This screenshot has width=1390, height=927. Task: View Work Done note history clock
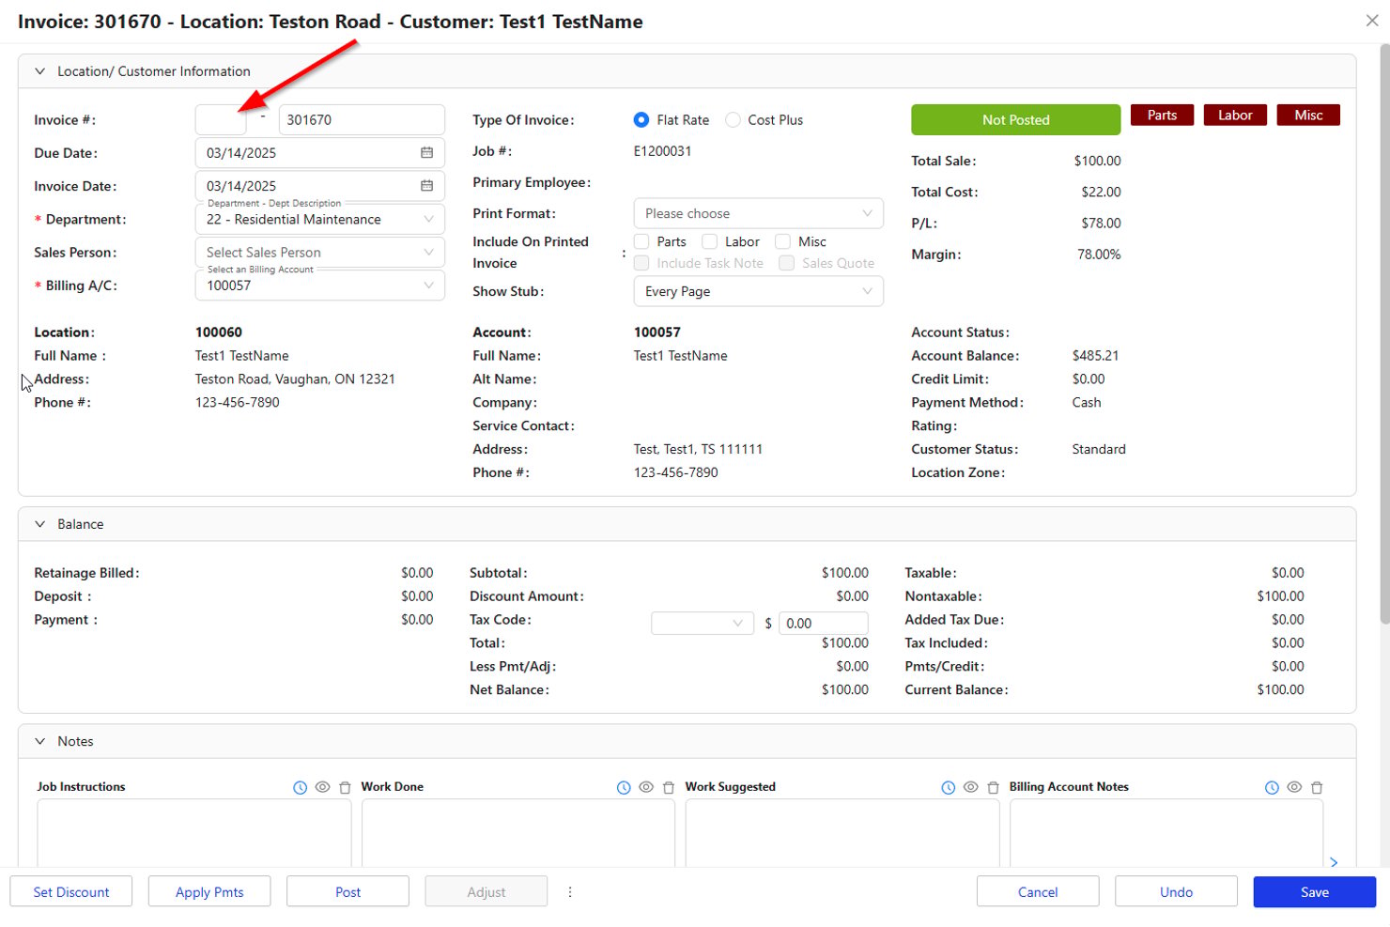coord(624,788)
